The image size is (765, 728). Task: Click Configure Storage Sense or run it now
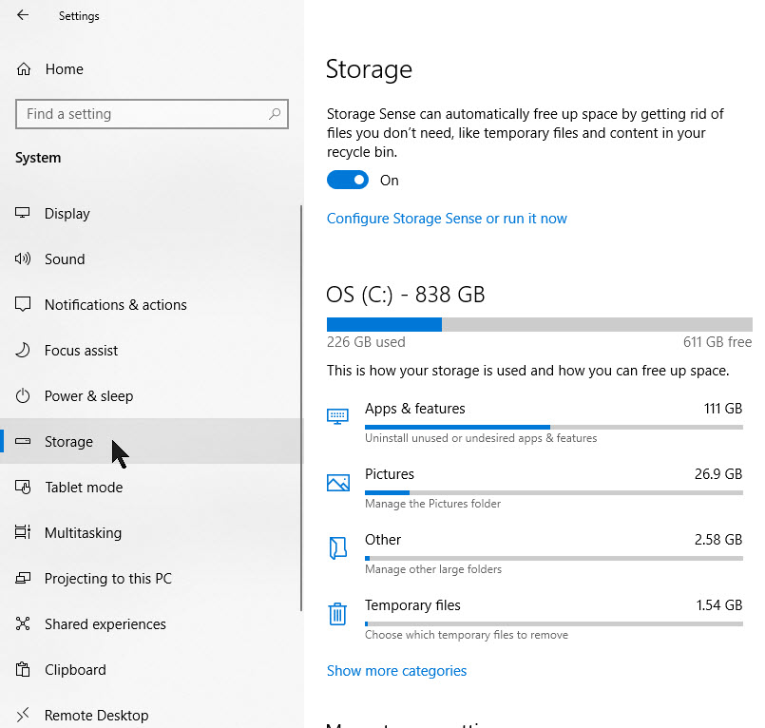tap(447, 219)
